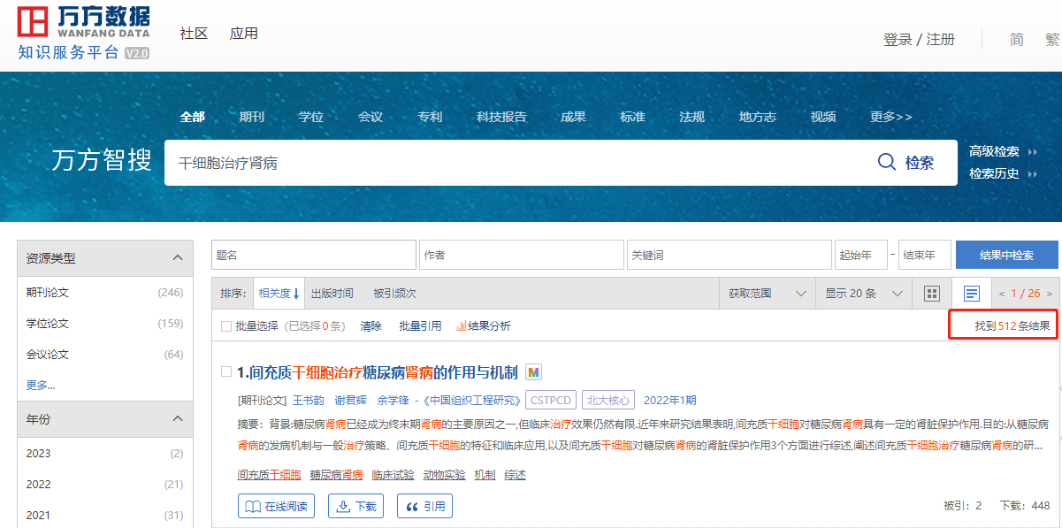Open online reading for first article
This screenshot has height=528, width=1062.
pyautogui.click(x=278, y=507)
